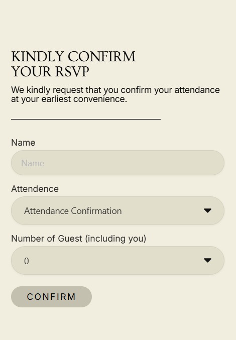
Task: Click the "0" value in the guest dropdown
Action: (x=27, y=261)
